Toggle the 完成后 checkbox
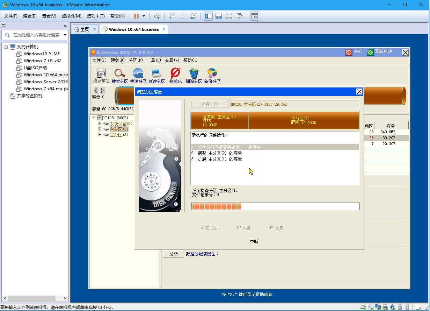The width and height of the screenshot is (430, 311). tap(202, 228)
